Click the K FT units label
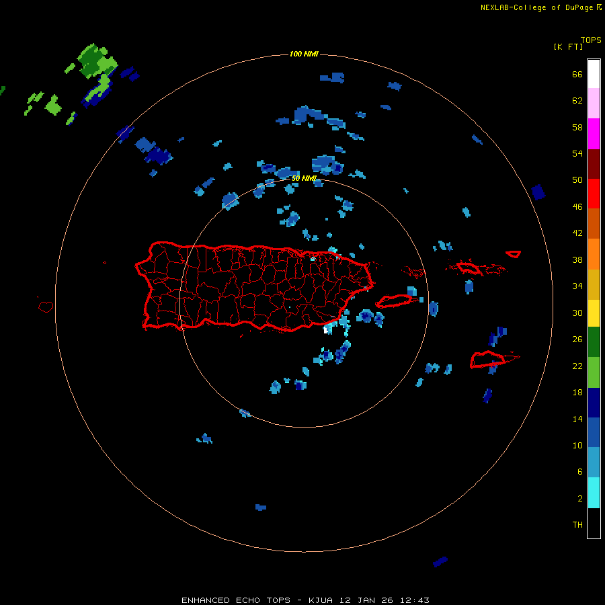 (568, 46)
